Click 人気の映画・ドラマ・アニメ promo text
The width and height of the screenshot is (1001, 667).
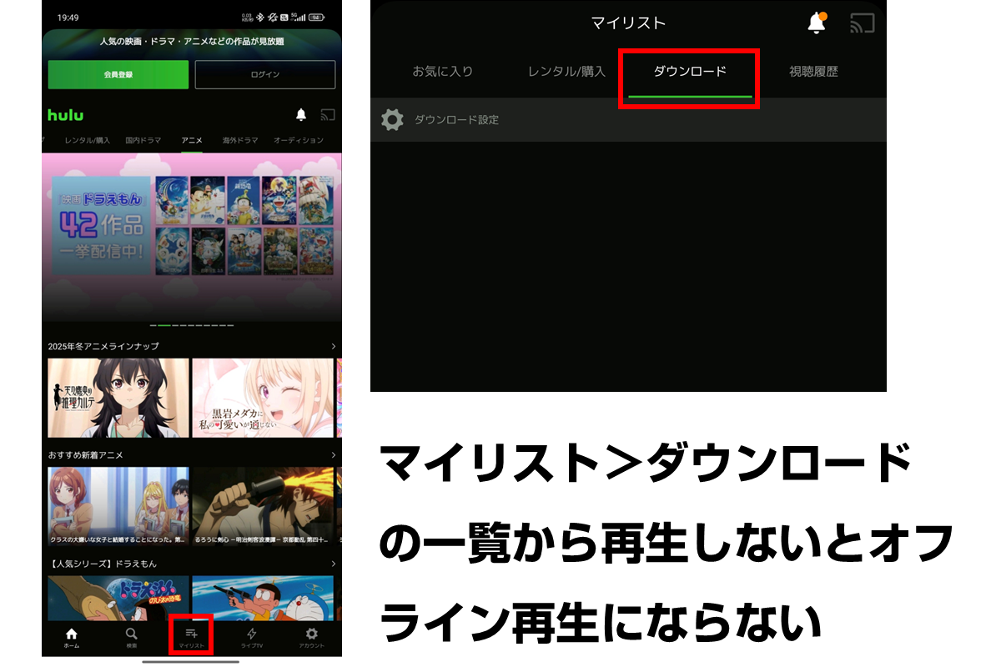(192, 41)
